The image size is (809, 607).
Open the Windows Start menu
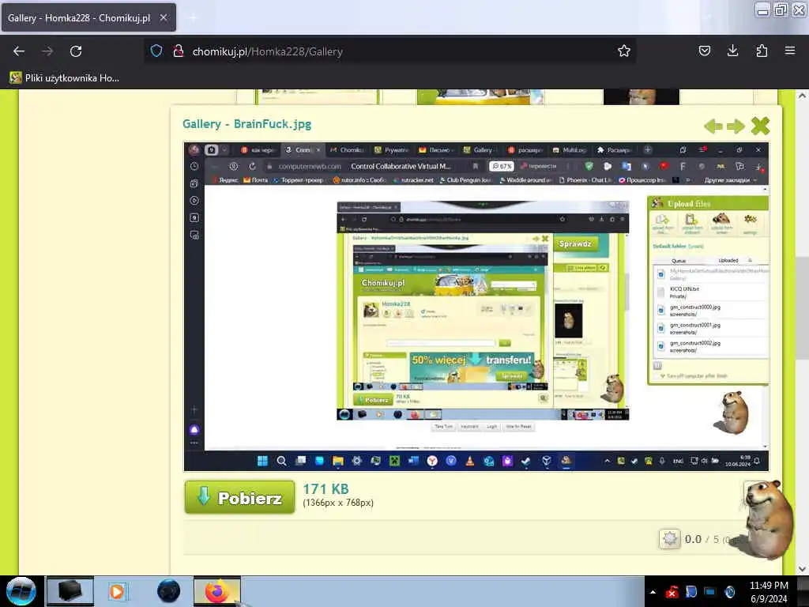[21, 591]
